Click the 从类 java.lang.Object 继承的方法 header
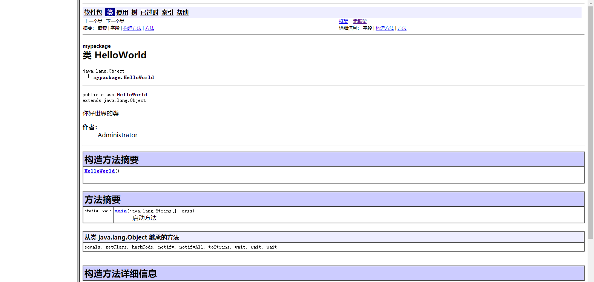The width and height of the screenshot is (594, 282). pyautogui.click(x=333, y=237)
